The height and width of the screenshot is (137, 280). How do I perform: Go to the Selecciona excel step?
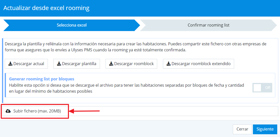pyautogui.click(x=71, y=25)
